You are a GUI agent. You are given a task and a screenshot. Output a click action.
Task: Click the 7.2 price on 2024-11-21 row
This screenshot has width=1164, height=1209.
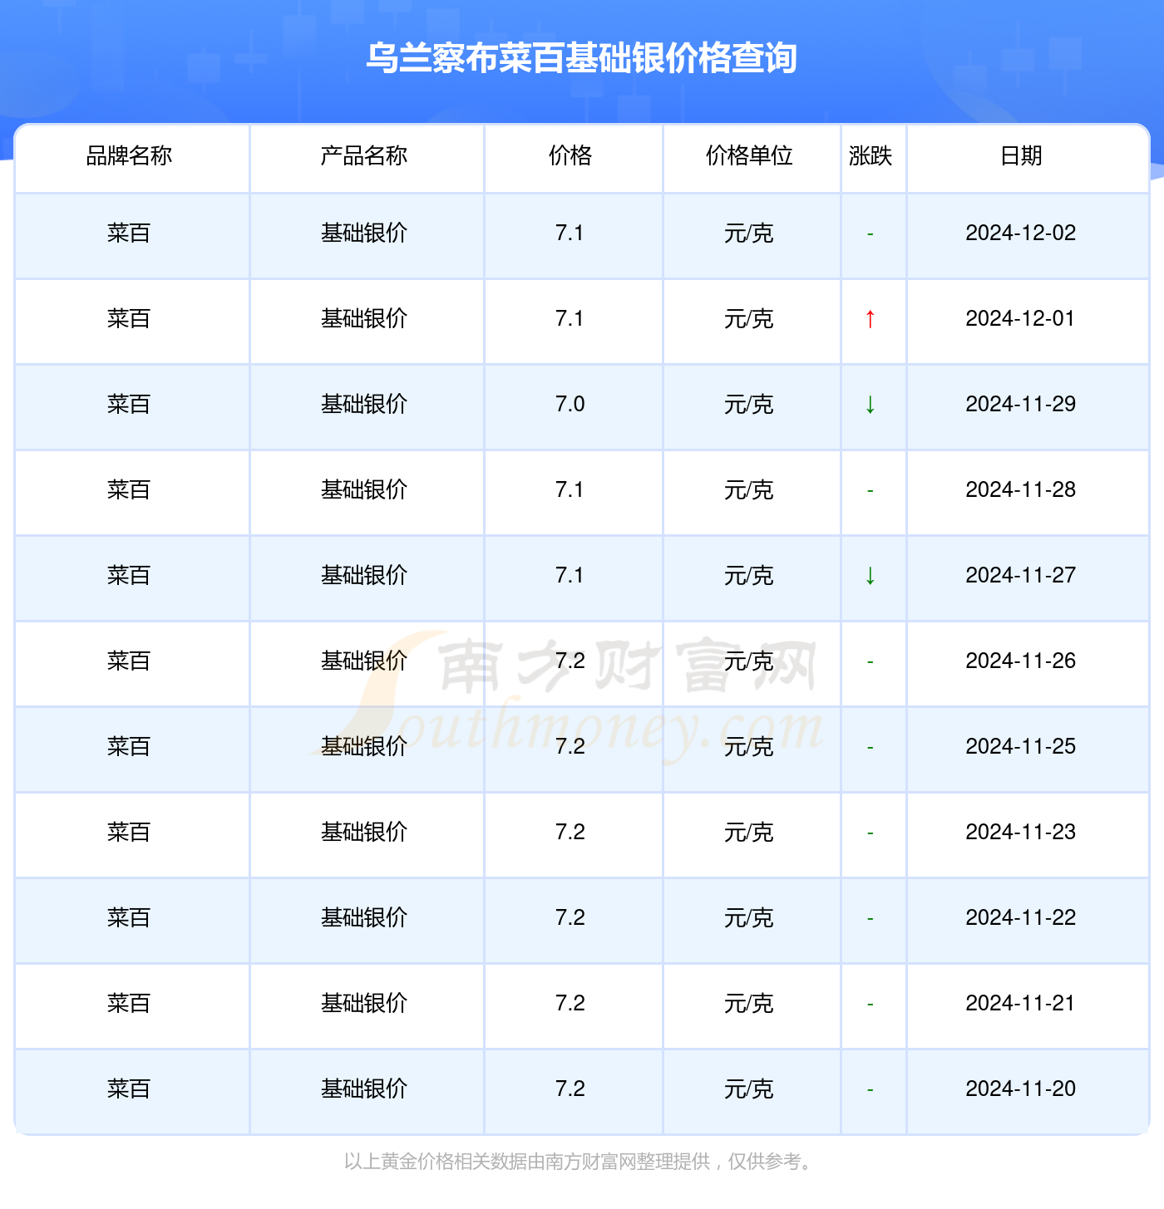click(570, 1003)
